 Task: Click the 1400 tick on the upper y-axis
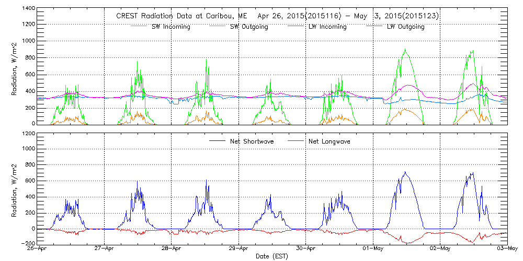[x=28, y=9]
